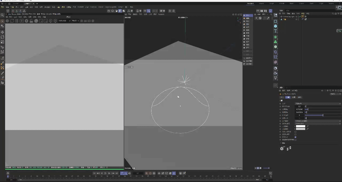Viewport: 342px width, 182px height.
Task: Open the Light objects icon
Action: (275, 78)
